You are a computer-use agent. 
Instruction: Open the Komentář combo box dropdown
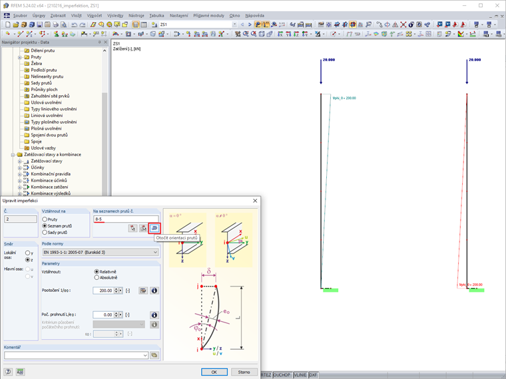(145, 355)
